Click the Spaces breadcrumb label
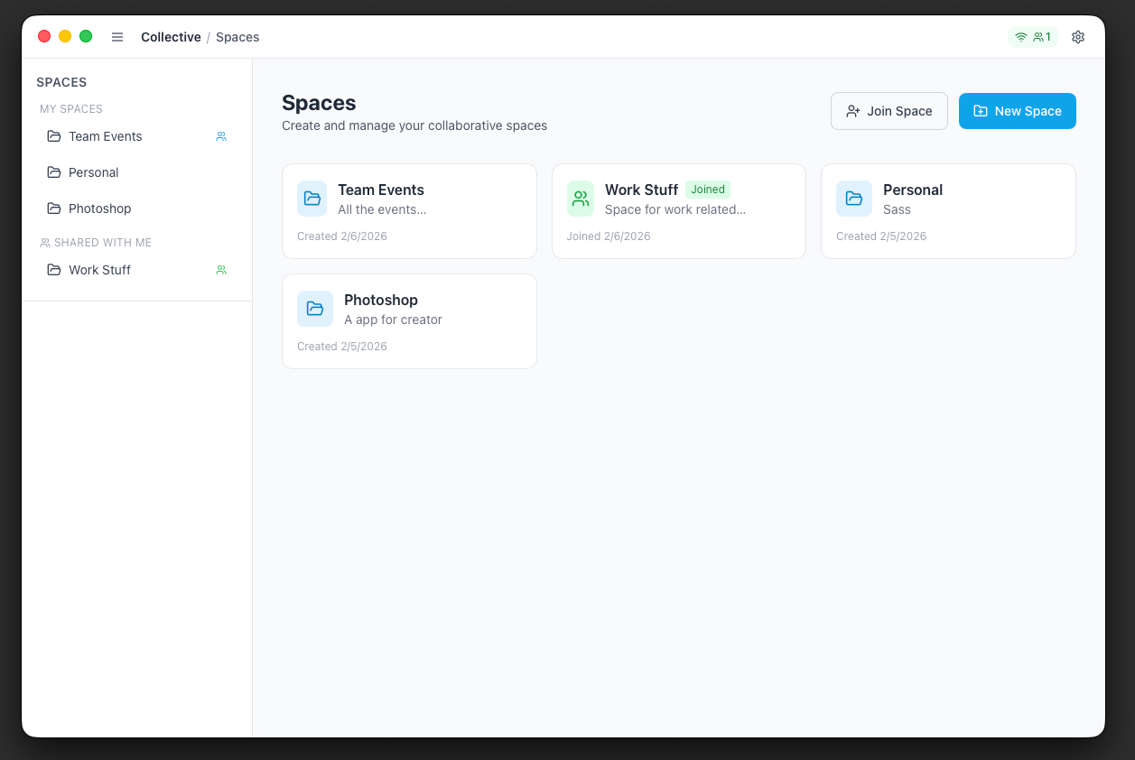This screenshot has height=760, width=1135. pyautogui.click(x=237, y=37)
